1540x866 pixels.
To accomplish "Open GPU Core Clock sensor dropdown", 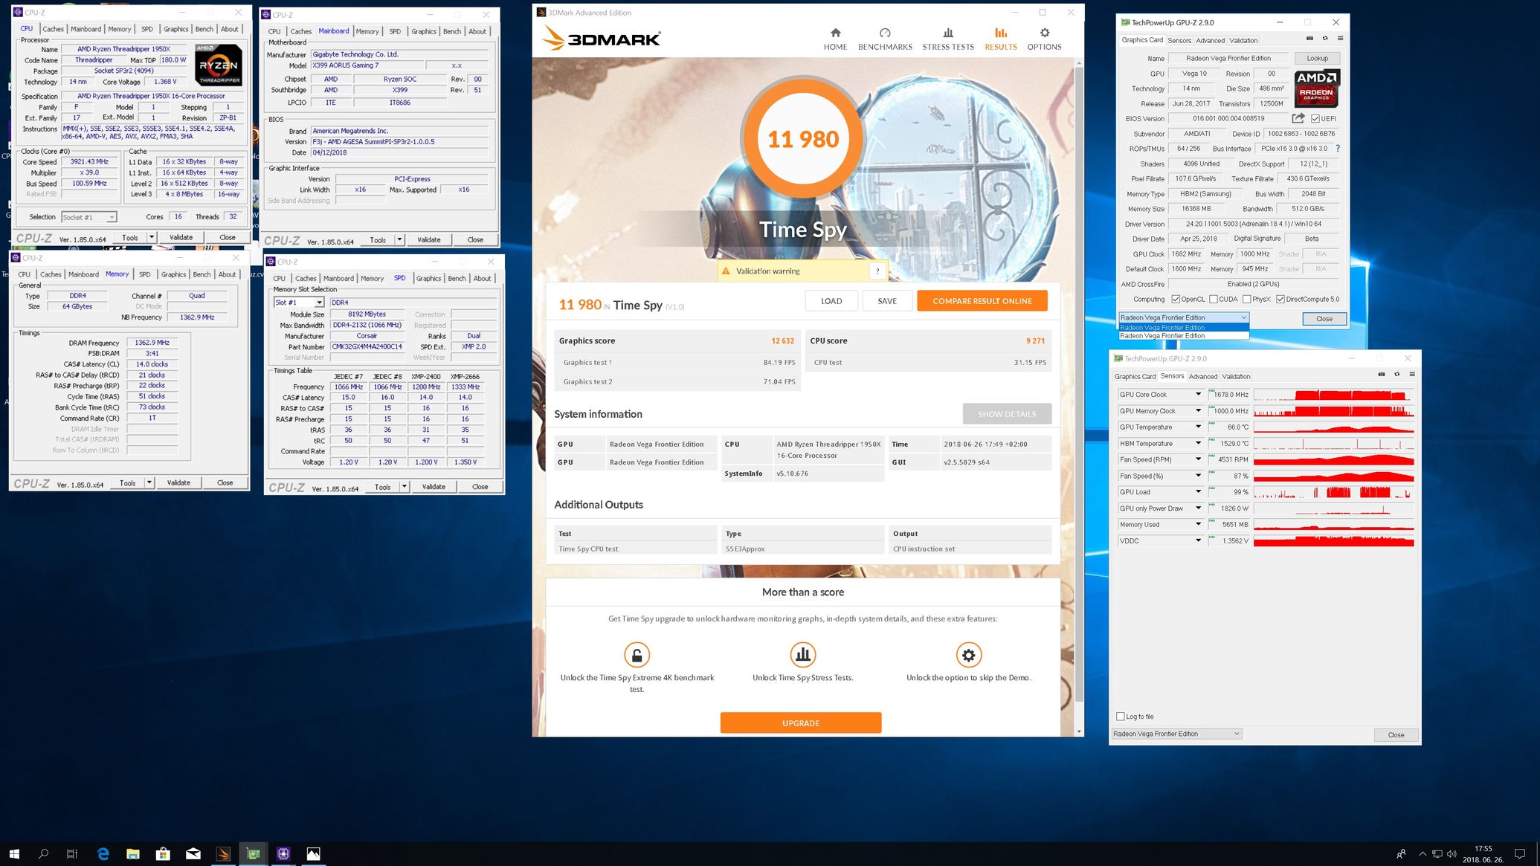I will 1197,395.
